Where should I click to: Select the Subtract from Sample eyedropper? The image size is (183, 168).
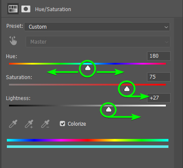45,124
